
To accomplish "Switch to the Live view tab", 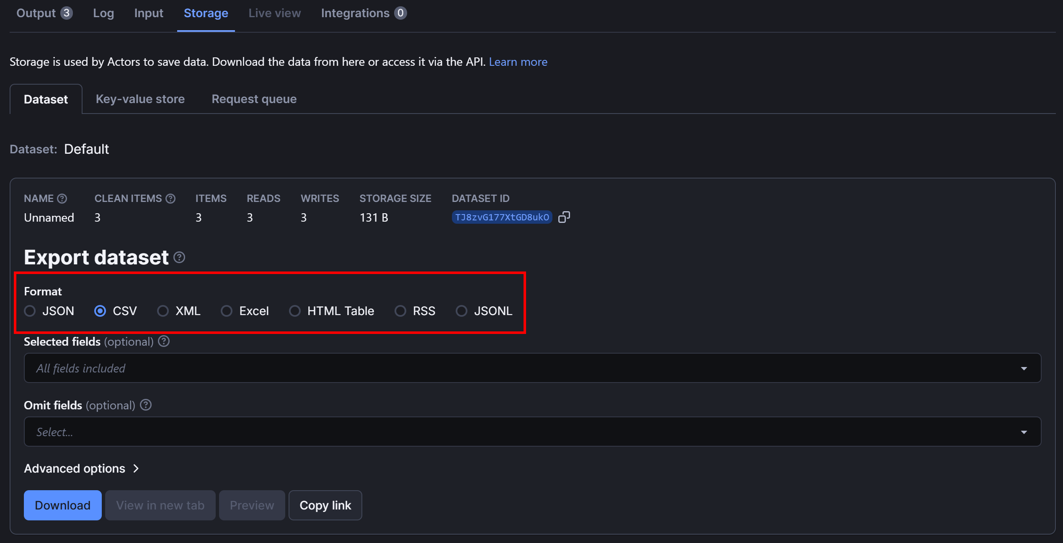I will [x=274, y=13].
